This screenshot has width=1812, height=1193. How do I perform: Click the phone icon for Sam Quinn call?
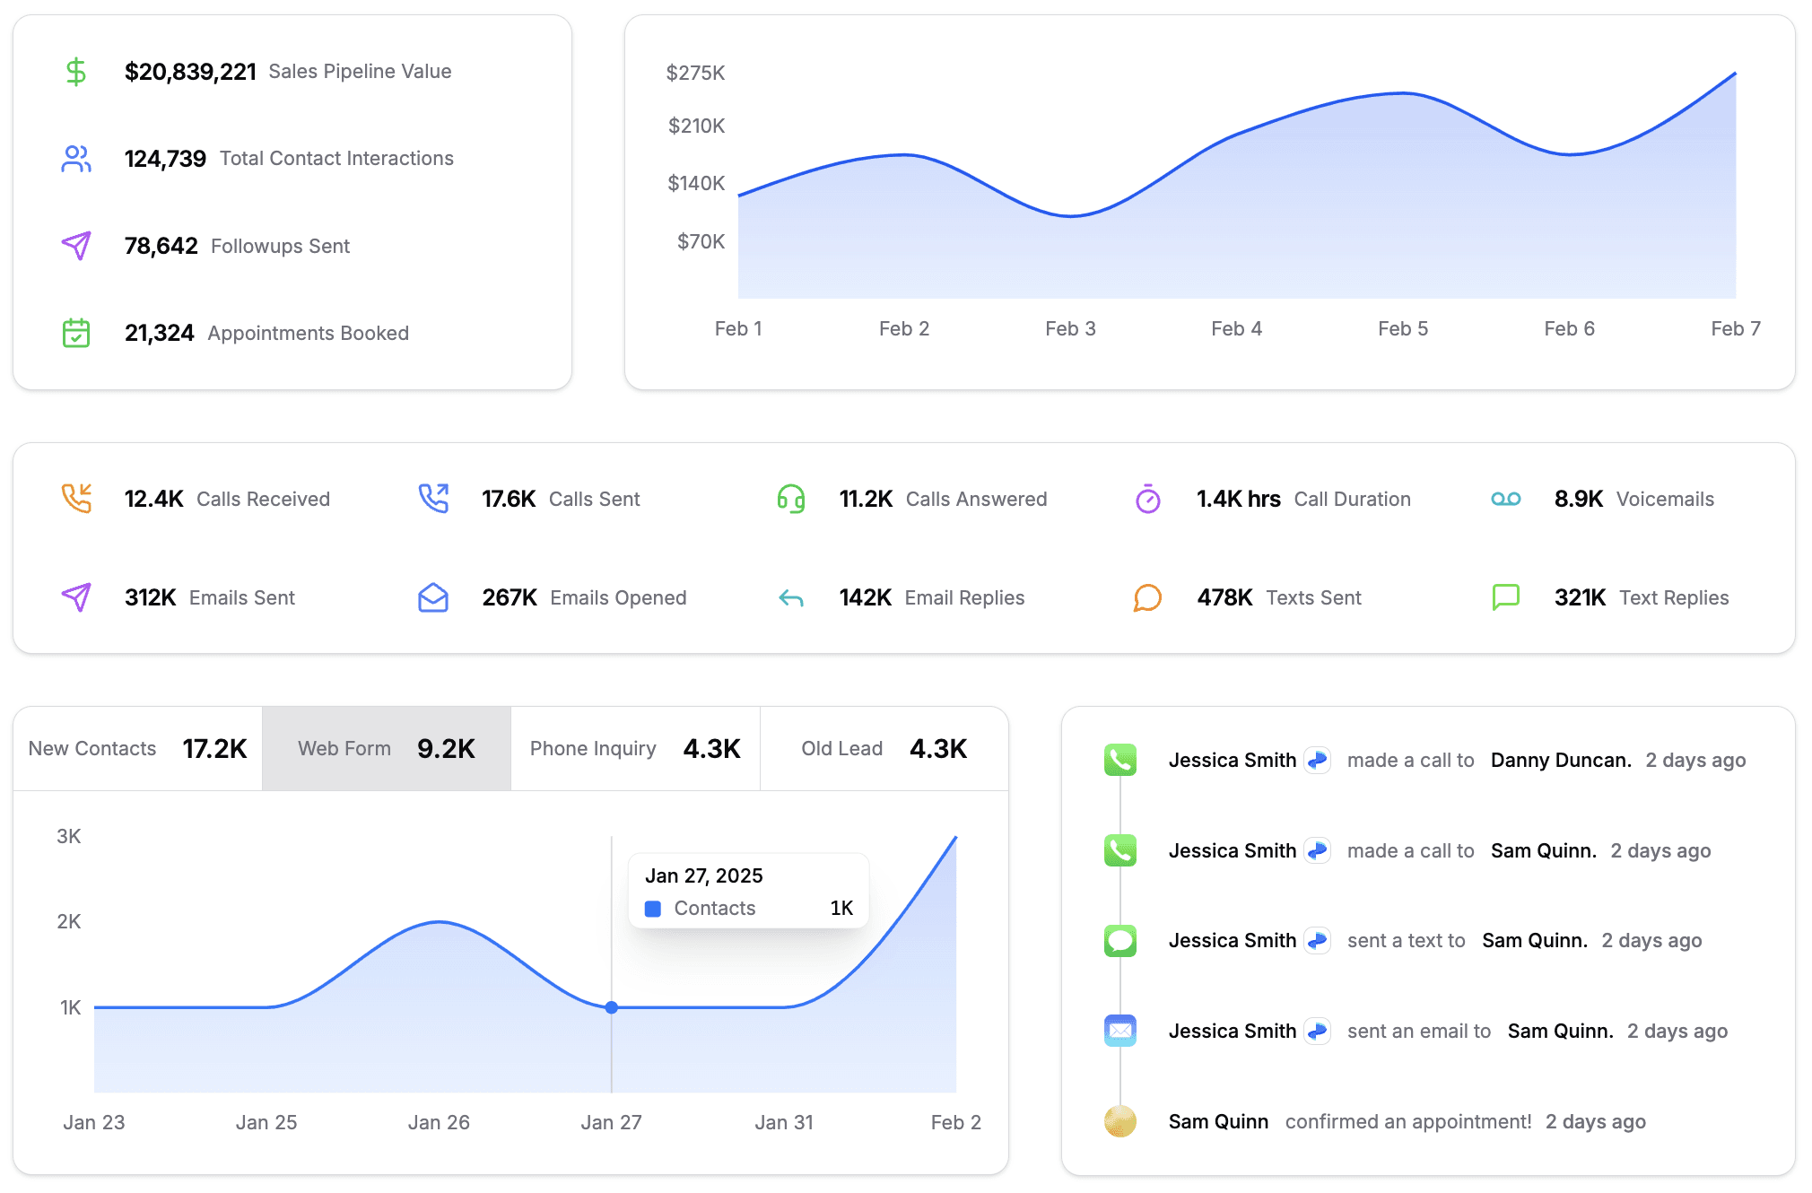1120,850
